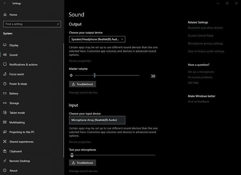Screen dimensions: 241x175
Task: Click the Projecting to this PC icon
Action: [x=5, y=132]
